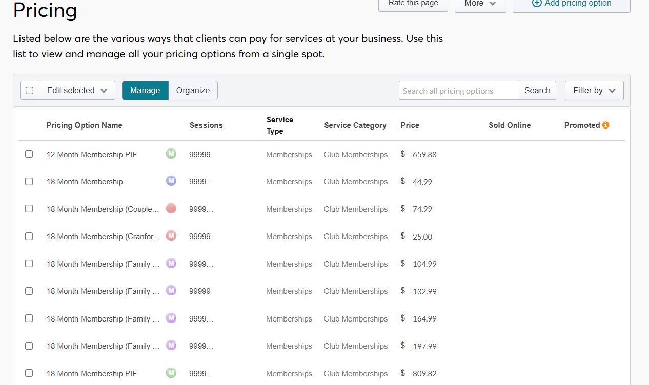Screen dimensions: 649x385
Task: Click the orange info icon next to Promoted
Action: tap(605, 125)
